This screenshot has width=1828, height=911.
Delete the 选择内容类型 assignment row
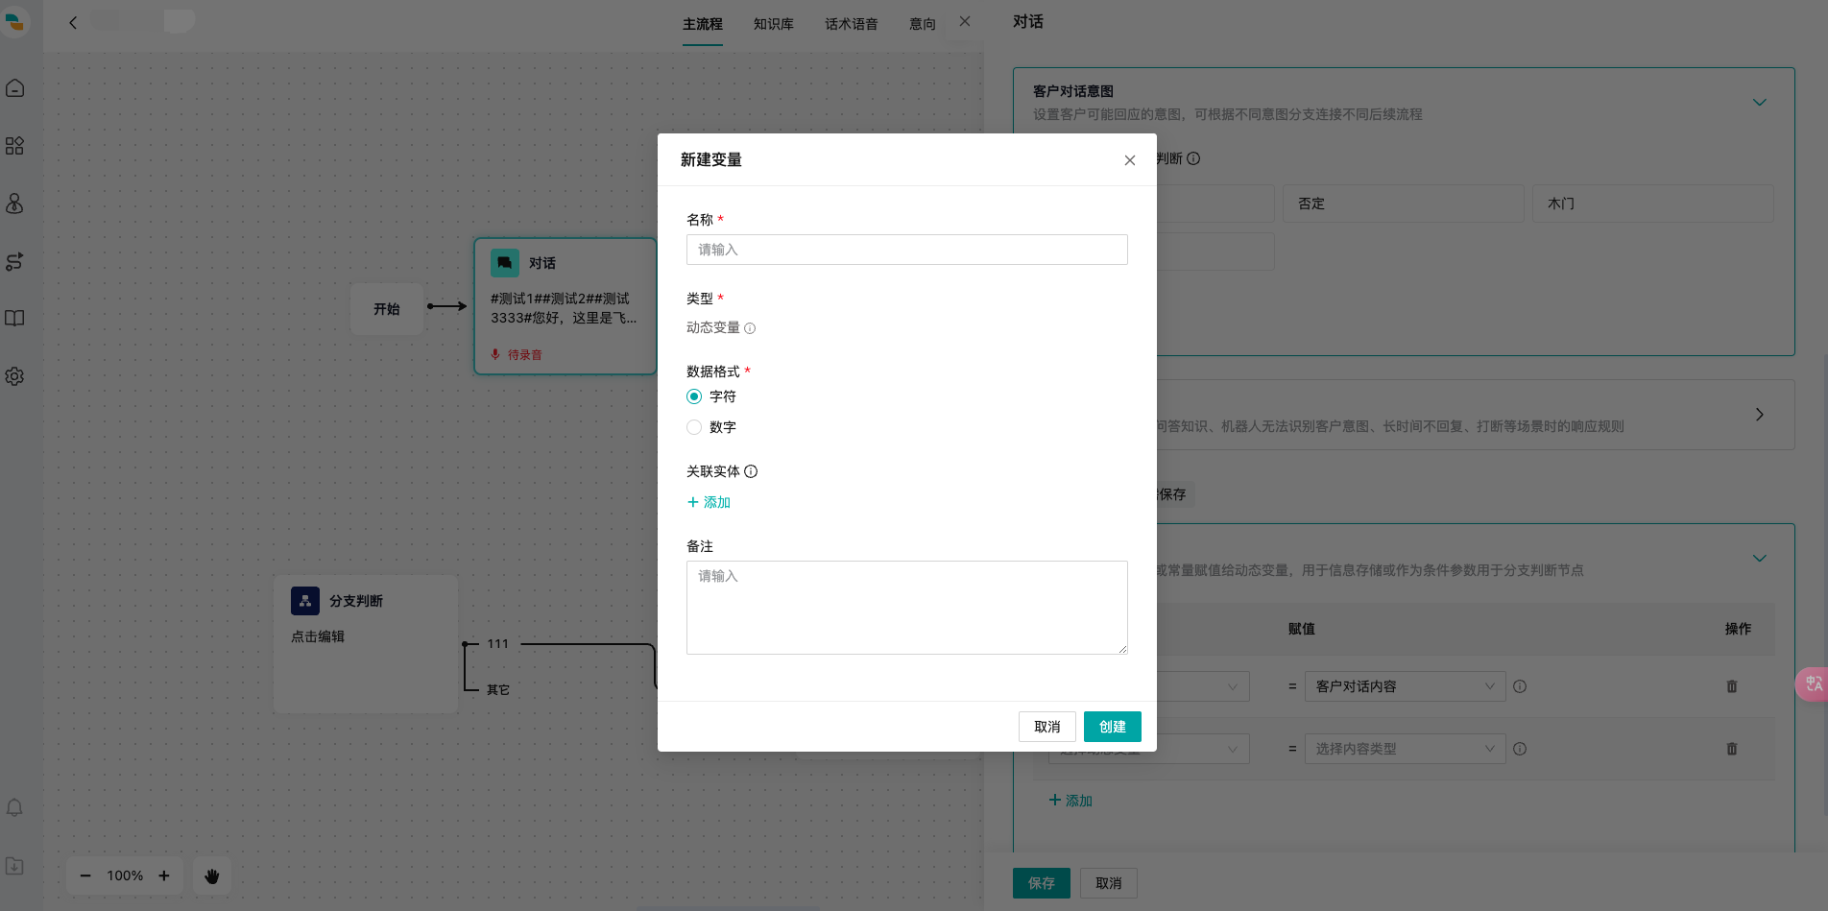[1732, 749]
